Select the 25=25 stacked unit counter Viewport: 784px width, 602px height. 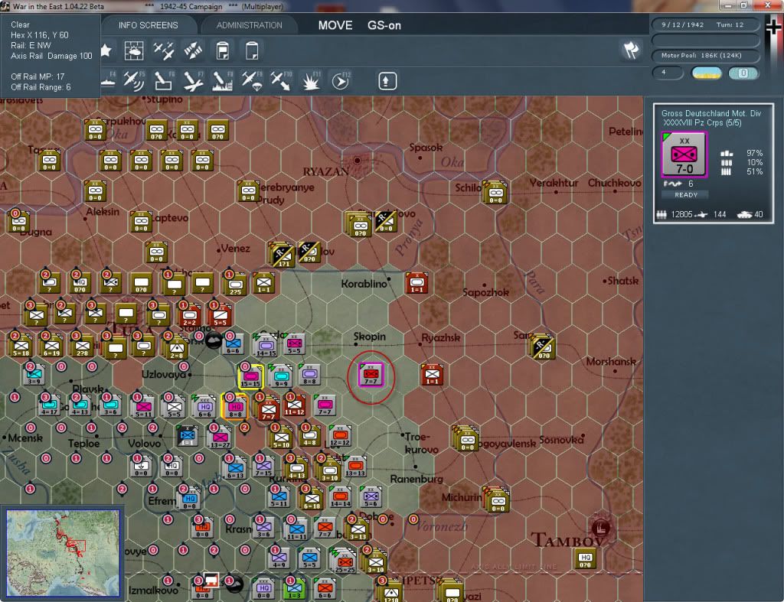coord(345,561)
